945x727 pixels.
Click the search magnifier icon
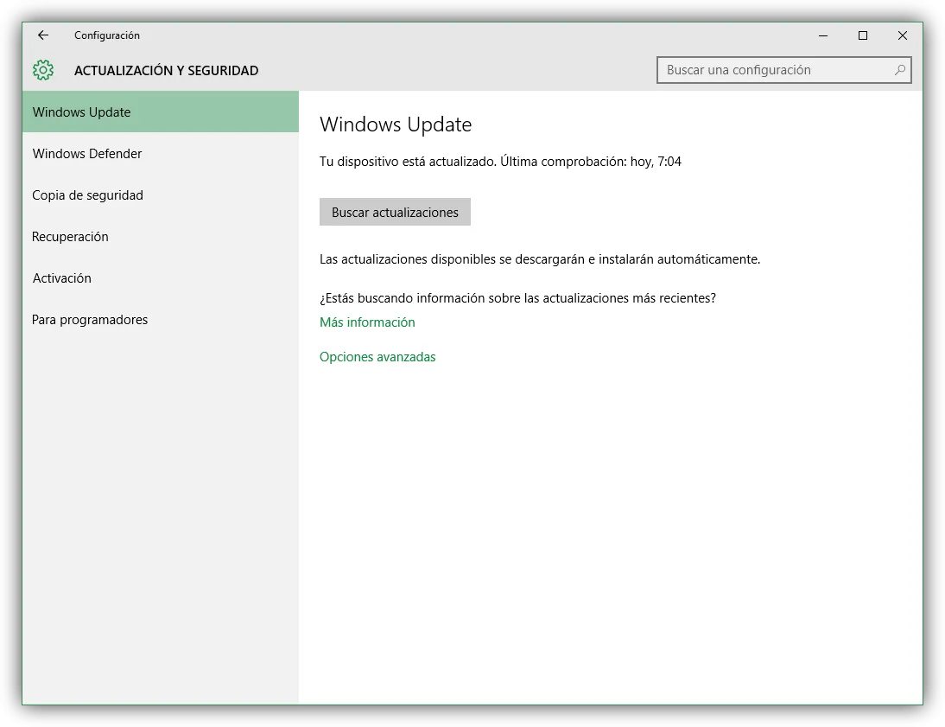900,70
